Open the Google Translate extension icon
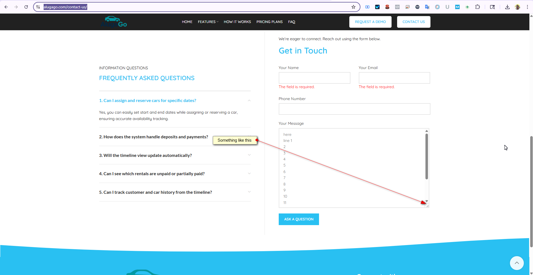 tap(427, 7)
